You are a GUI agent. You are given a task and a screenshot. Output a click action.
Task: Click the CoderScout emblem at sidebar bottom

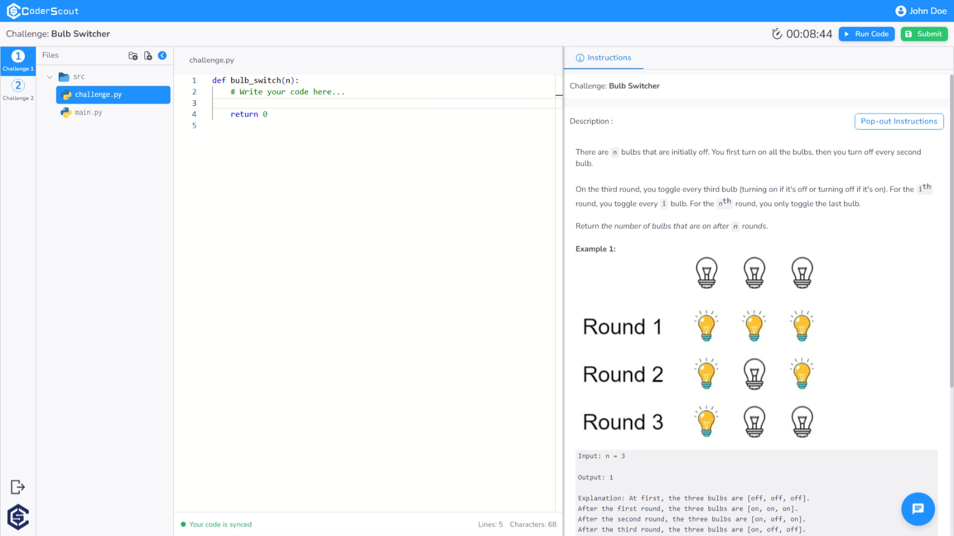click(x=18, y=517)
